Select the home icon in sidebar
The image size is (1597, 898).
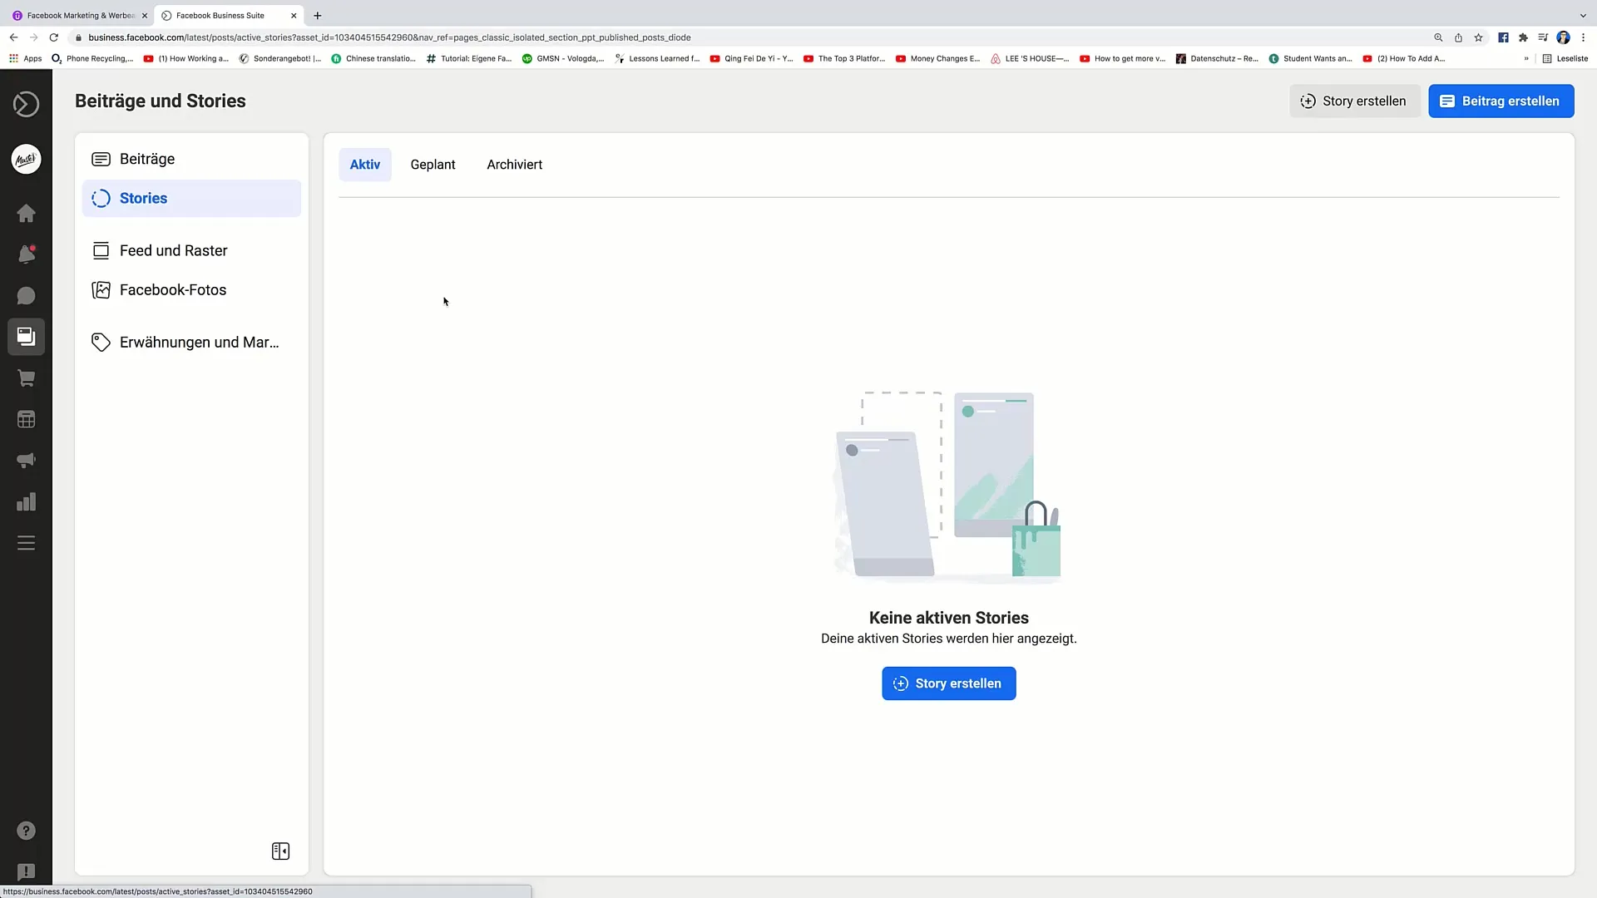[27, 214]
